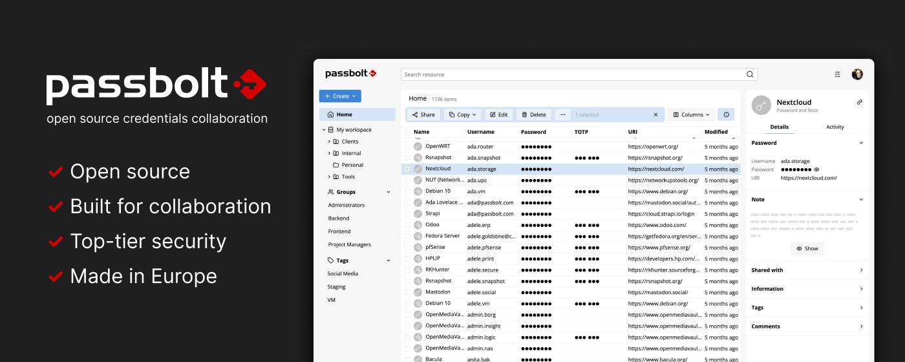Open the Columns dropdown
Viewport: 905px width, 362px height.
(691, 114)
